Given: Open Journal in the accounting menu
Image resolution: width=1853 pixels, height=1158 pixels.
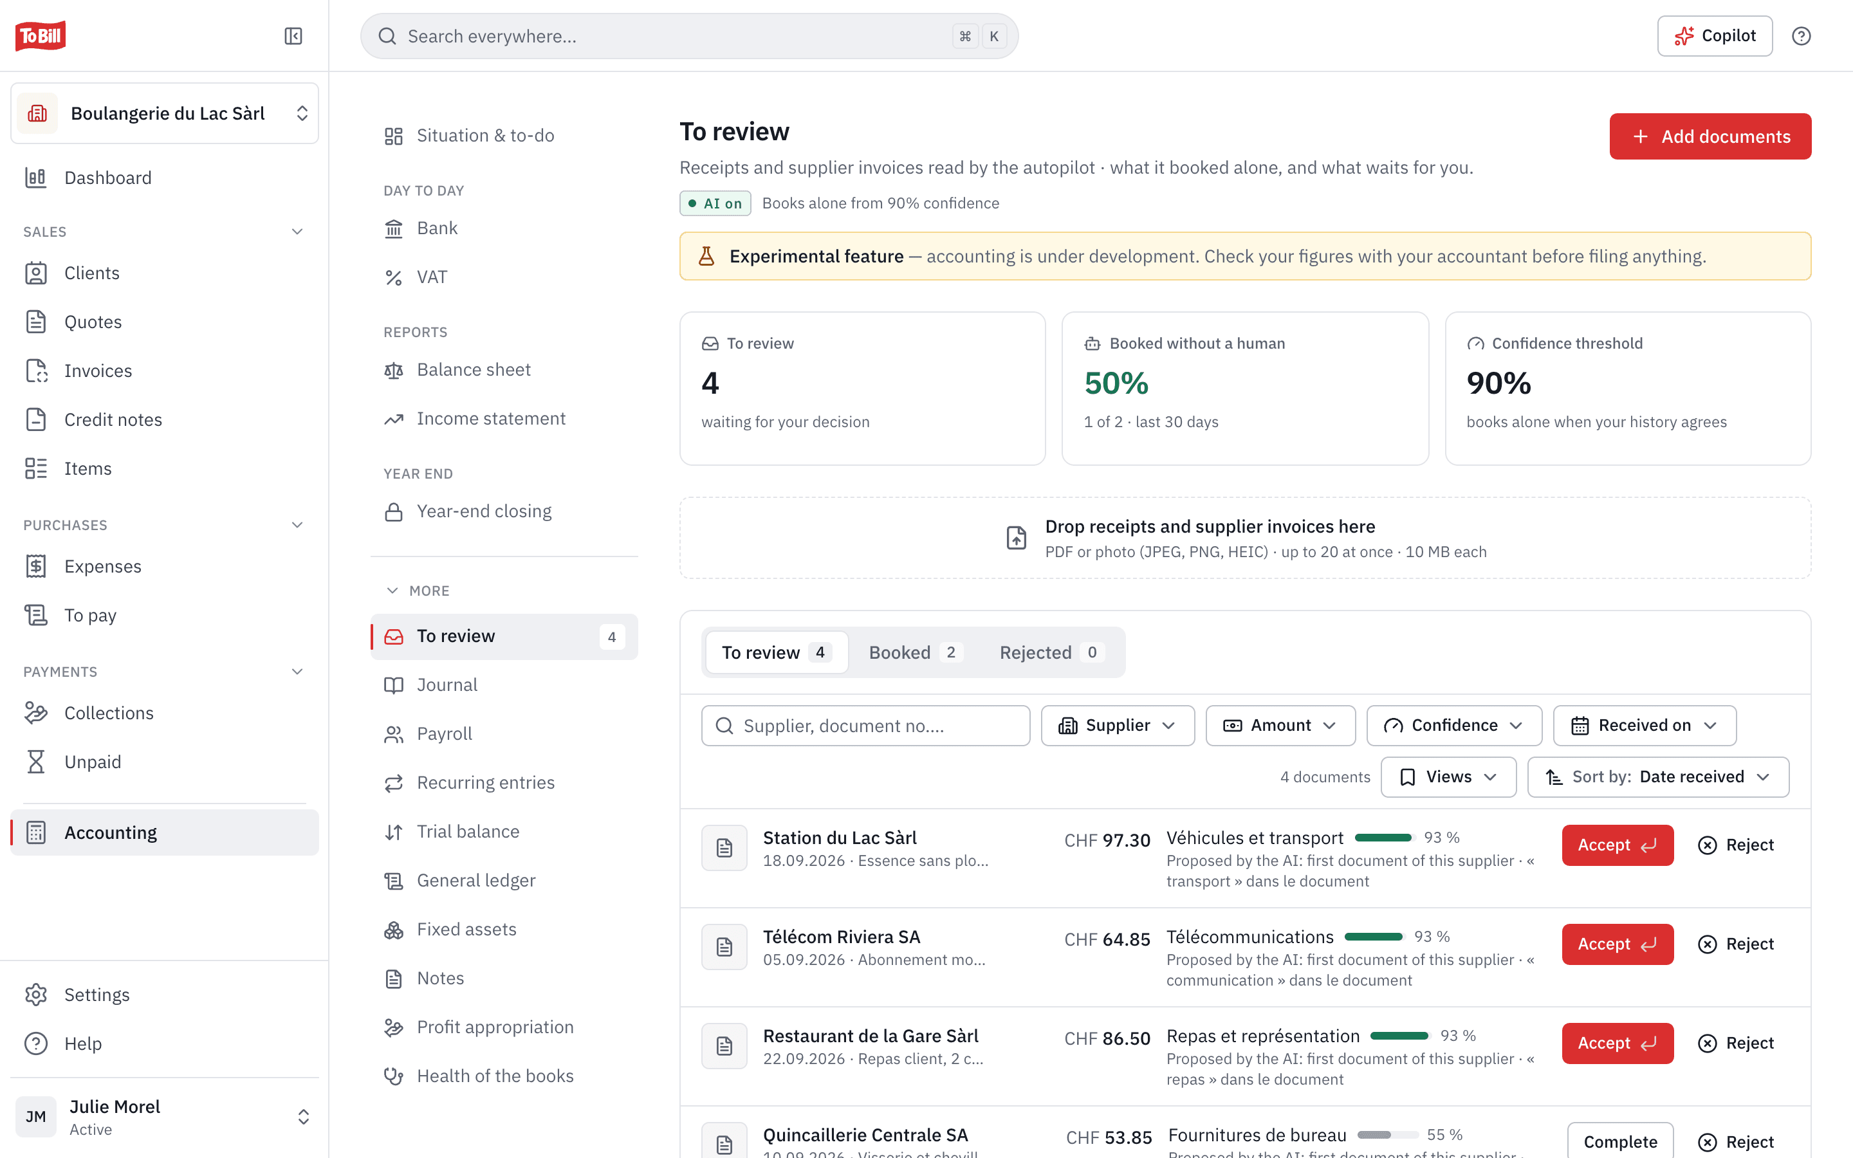Looking at the screenshot, I should [x=504, y=685].
